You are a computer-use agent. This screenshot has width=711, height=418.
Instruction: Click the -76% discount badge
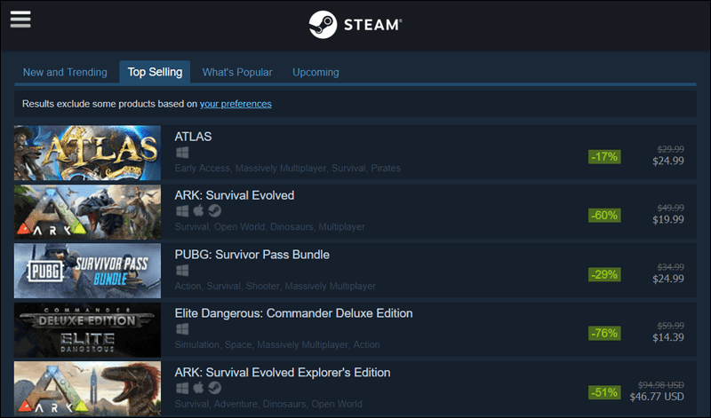point(604,334)
